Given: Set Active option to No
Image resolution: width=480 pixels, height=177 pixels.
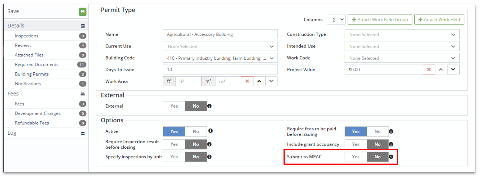Looking at the screenshot, I should pyautogui.click(x=196, y=132).
